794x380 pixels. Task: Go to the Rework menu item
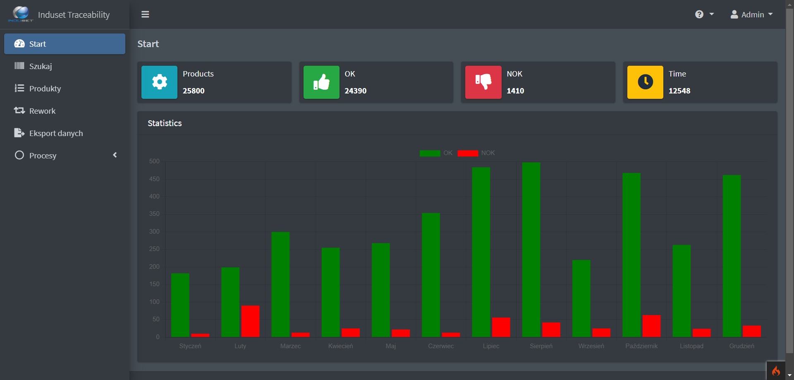[42, 111]
